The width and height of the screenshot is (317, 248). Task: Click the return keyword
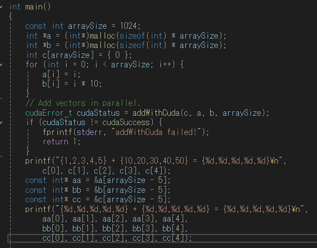pyautogui.click(x=56, y=142)
